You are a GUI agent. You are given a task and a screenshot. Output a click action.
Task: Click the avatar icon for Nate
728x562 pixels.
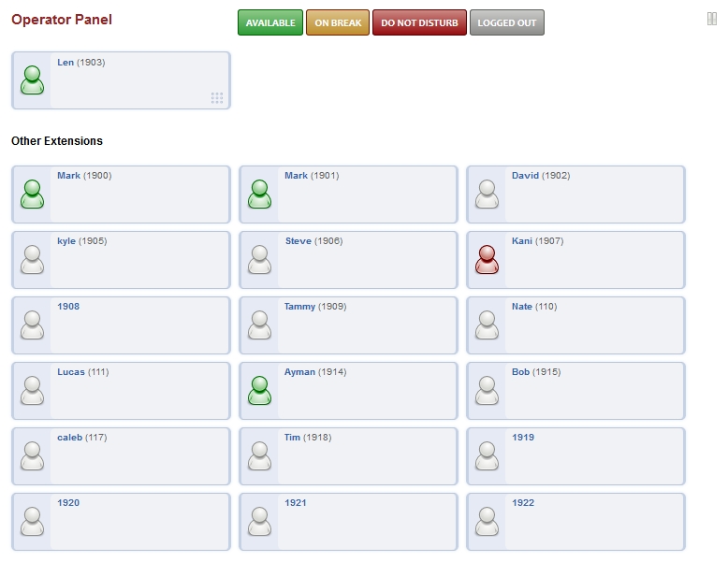[x=487, y=324]
